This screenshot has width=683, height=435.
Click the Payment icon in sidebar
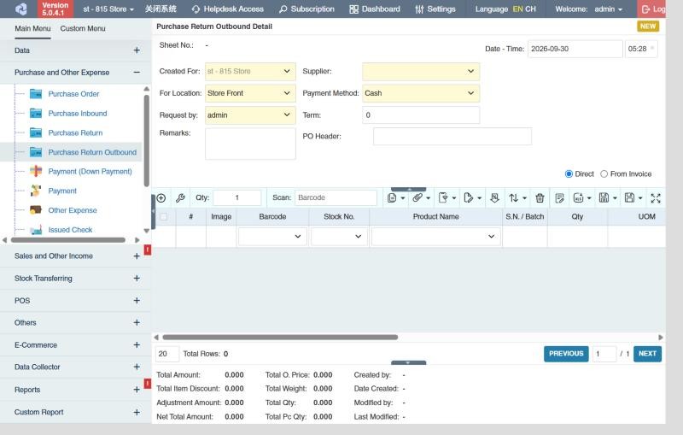pos(36,191)
